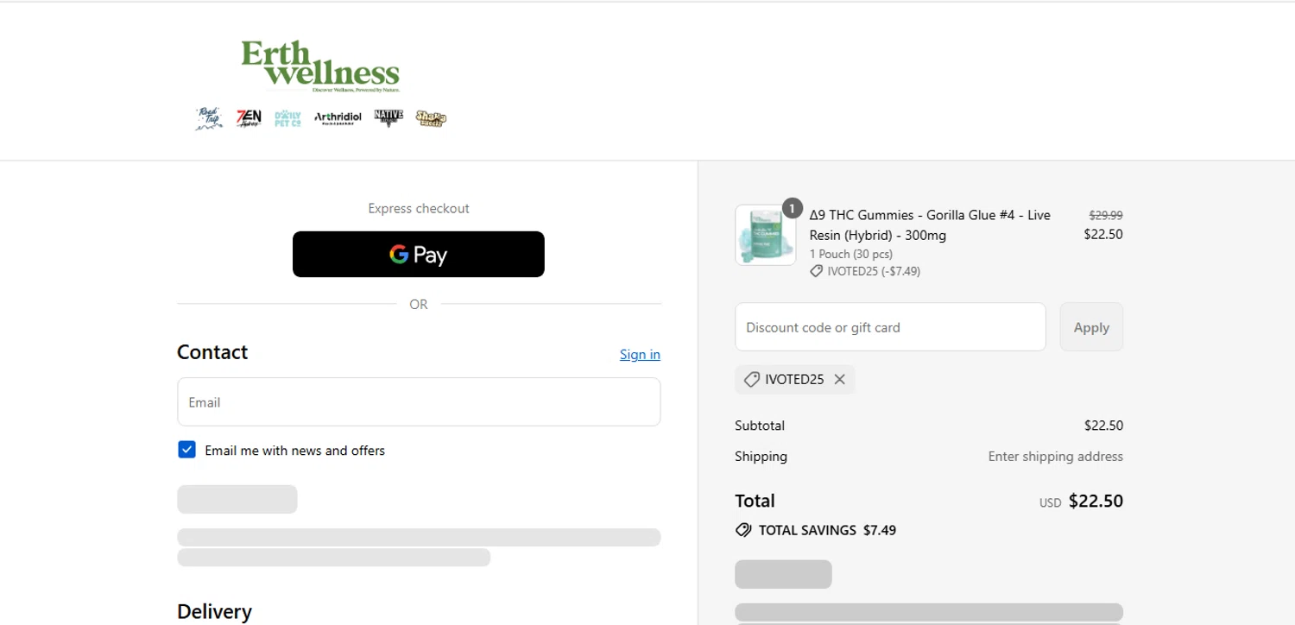Click the Discount code or gift card field

click(890, 327)
